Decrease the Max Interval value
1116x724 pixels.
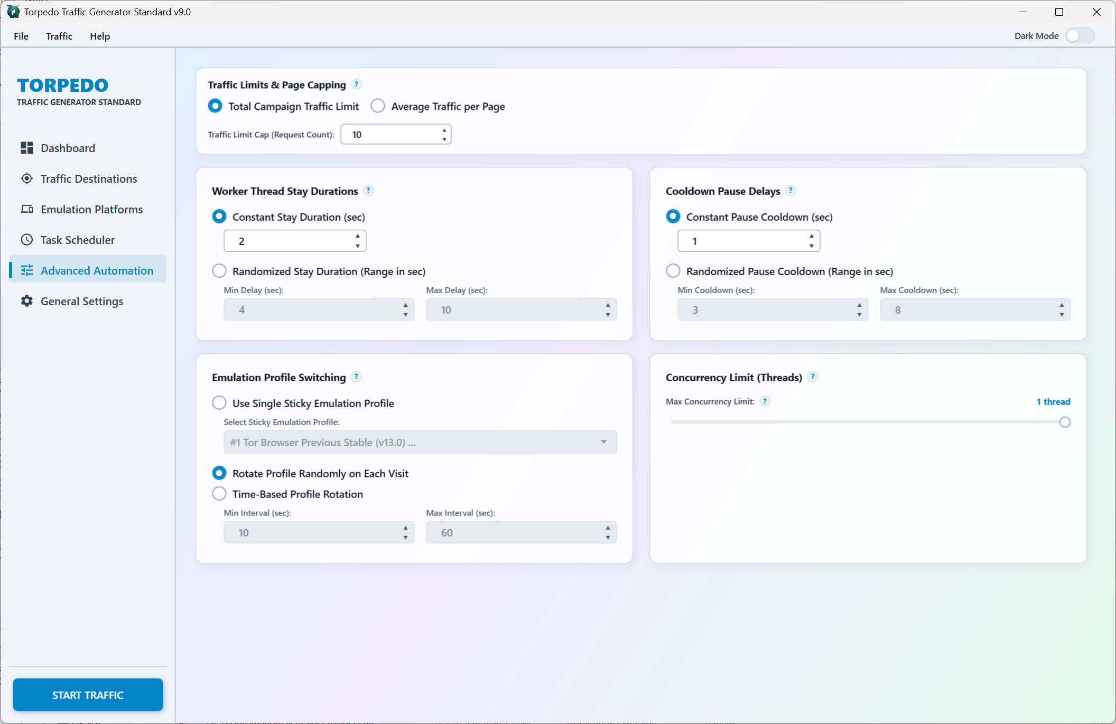tap(608, 538)
